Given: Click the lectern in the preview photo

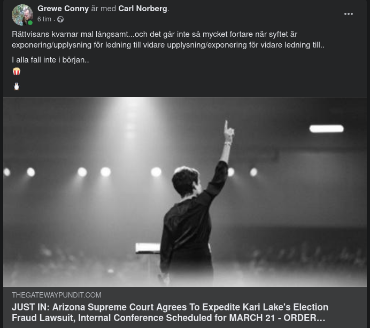Looking at the screenshot, I should (148, 248).
